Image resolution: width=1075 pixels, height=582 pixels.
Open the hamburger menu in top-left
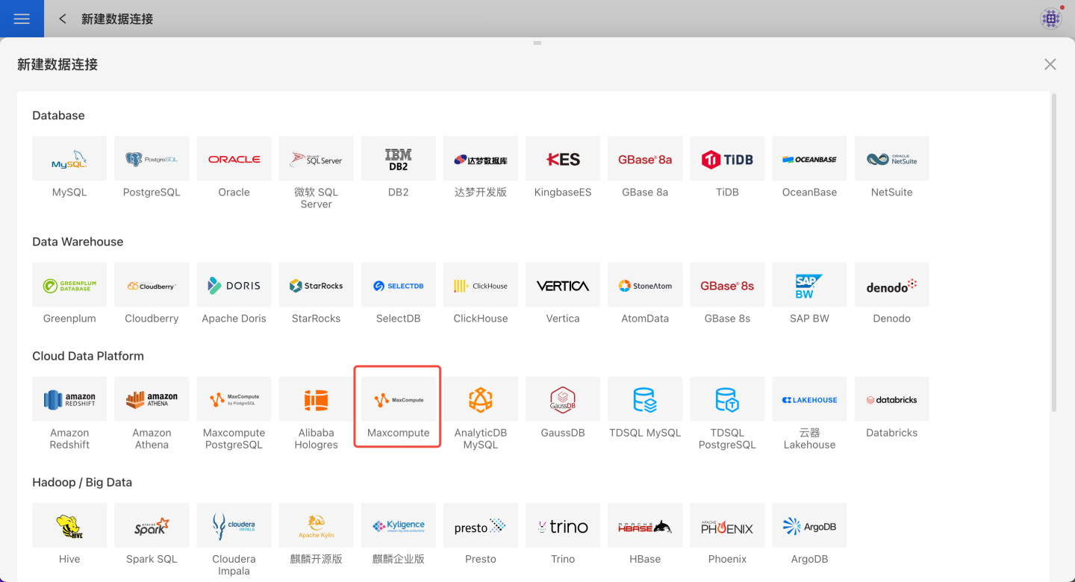(22, 19)
